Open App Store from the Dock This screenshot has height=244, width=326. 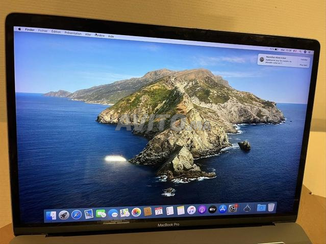tap(222, 209)
